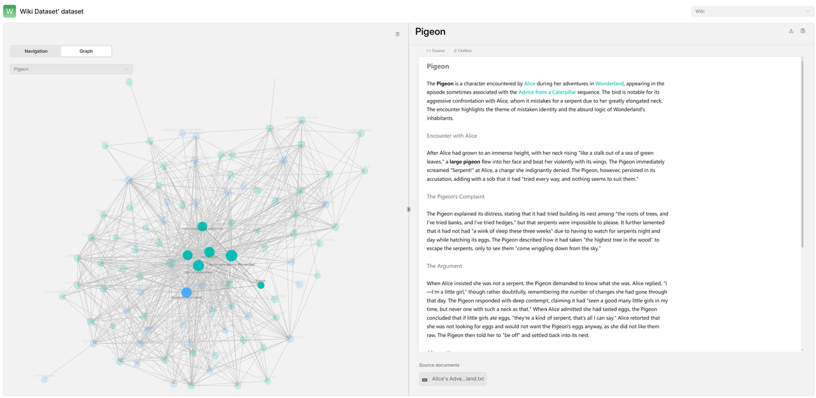This screenshot has width=816, height=398.
Task: Toggle the Outline view
Action: click(x=463, y=50)
